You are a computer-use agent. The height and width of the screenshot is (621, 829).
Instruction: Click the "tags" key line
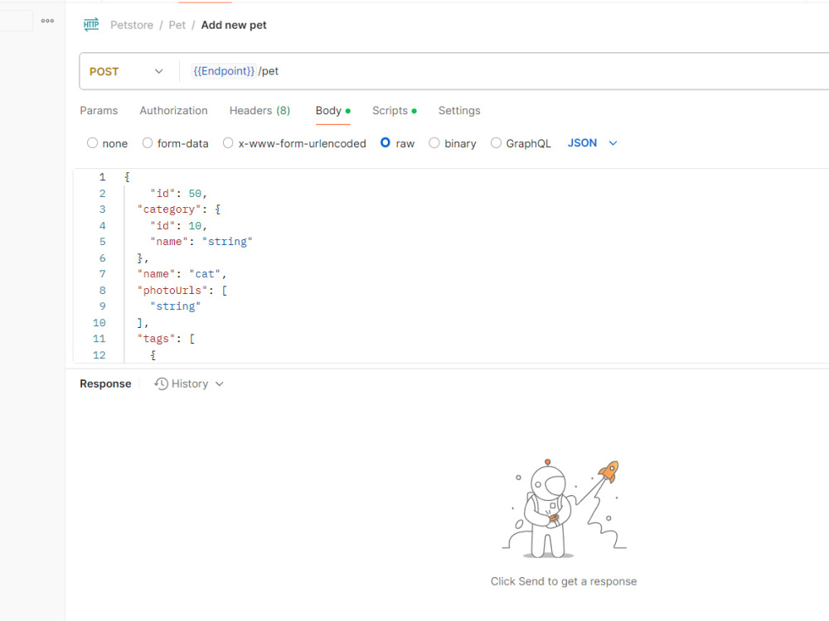166,339
